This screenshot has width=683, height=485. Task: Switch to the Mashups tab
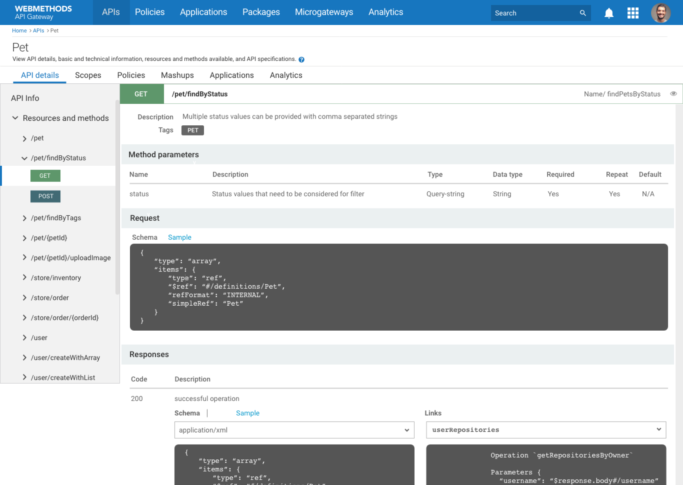(177, 75)
